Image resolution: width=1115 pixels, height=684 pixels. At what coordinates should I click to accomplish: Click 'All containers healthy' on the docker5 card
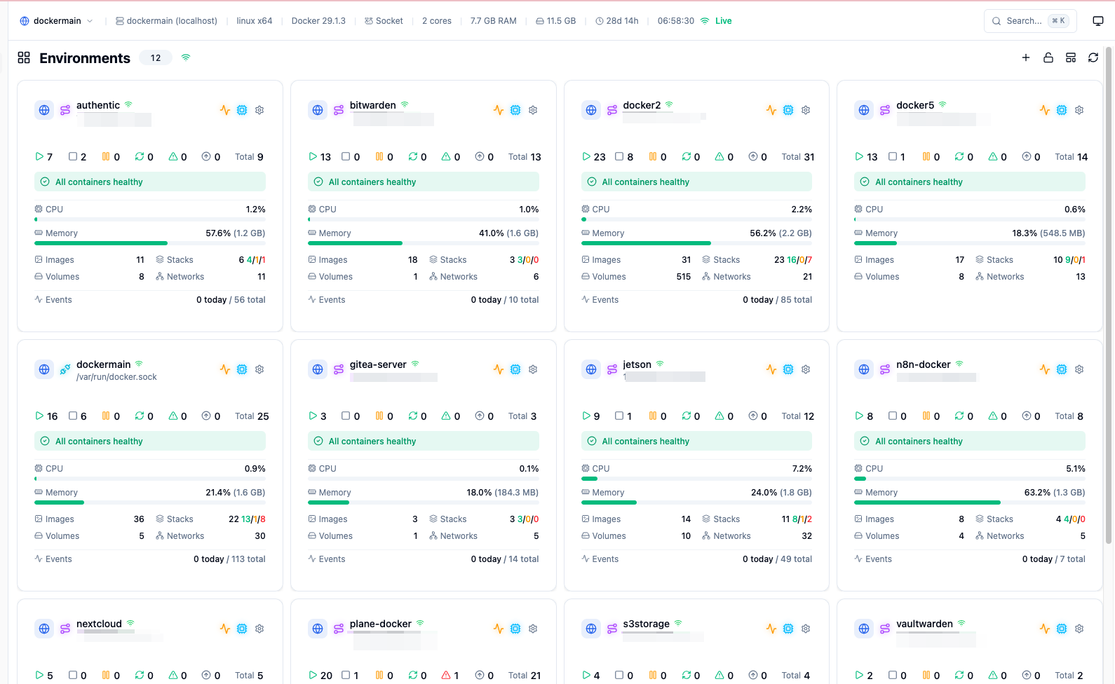click(970, 182)
